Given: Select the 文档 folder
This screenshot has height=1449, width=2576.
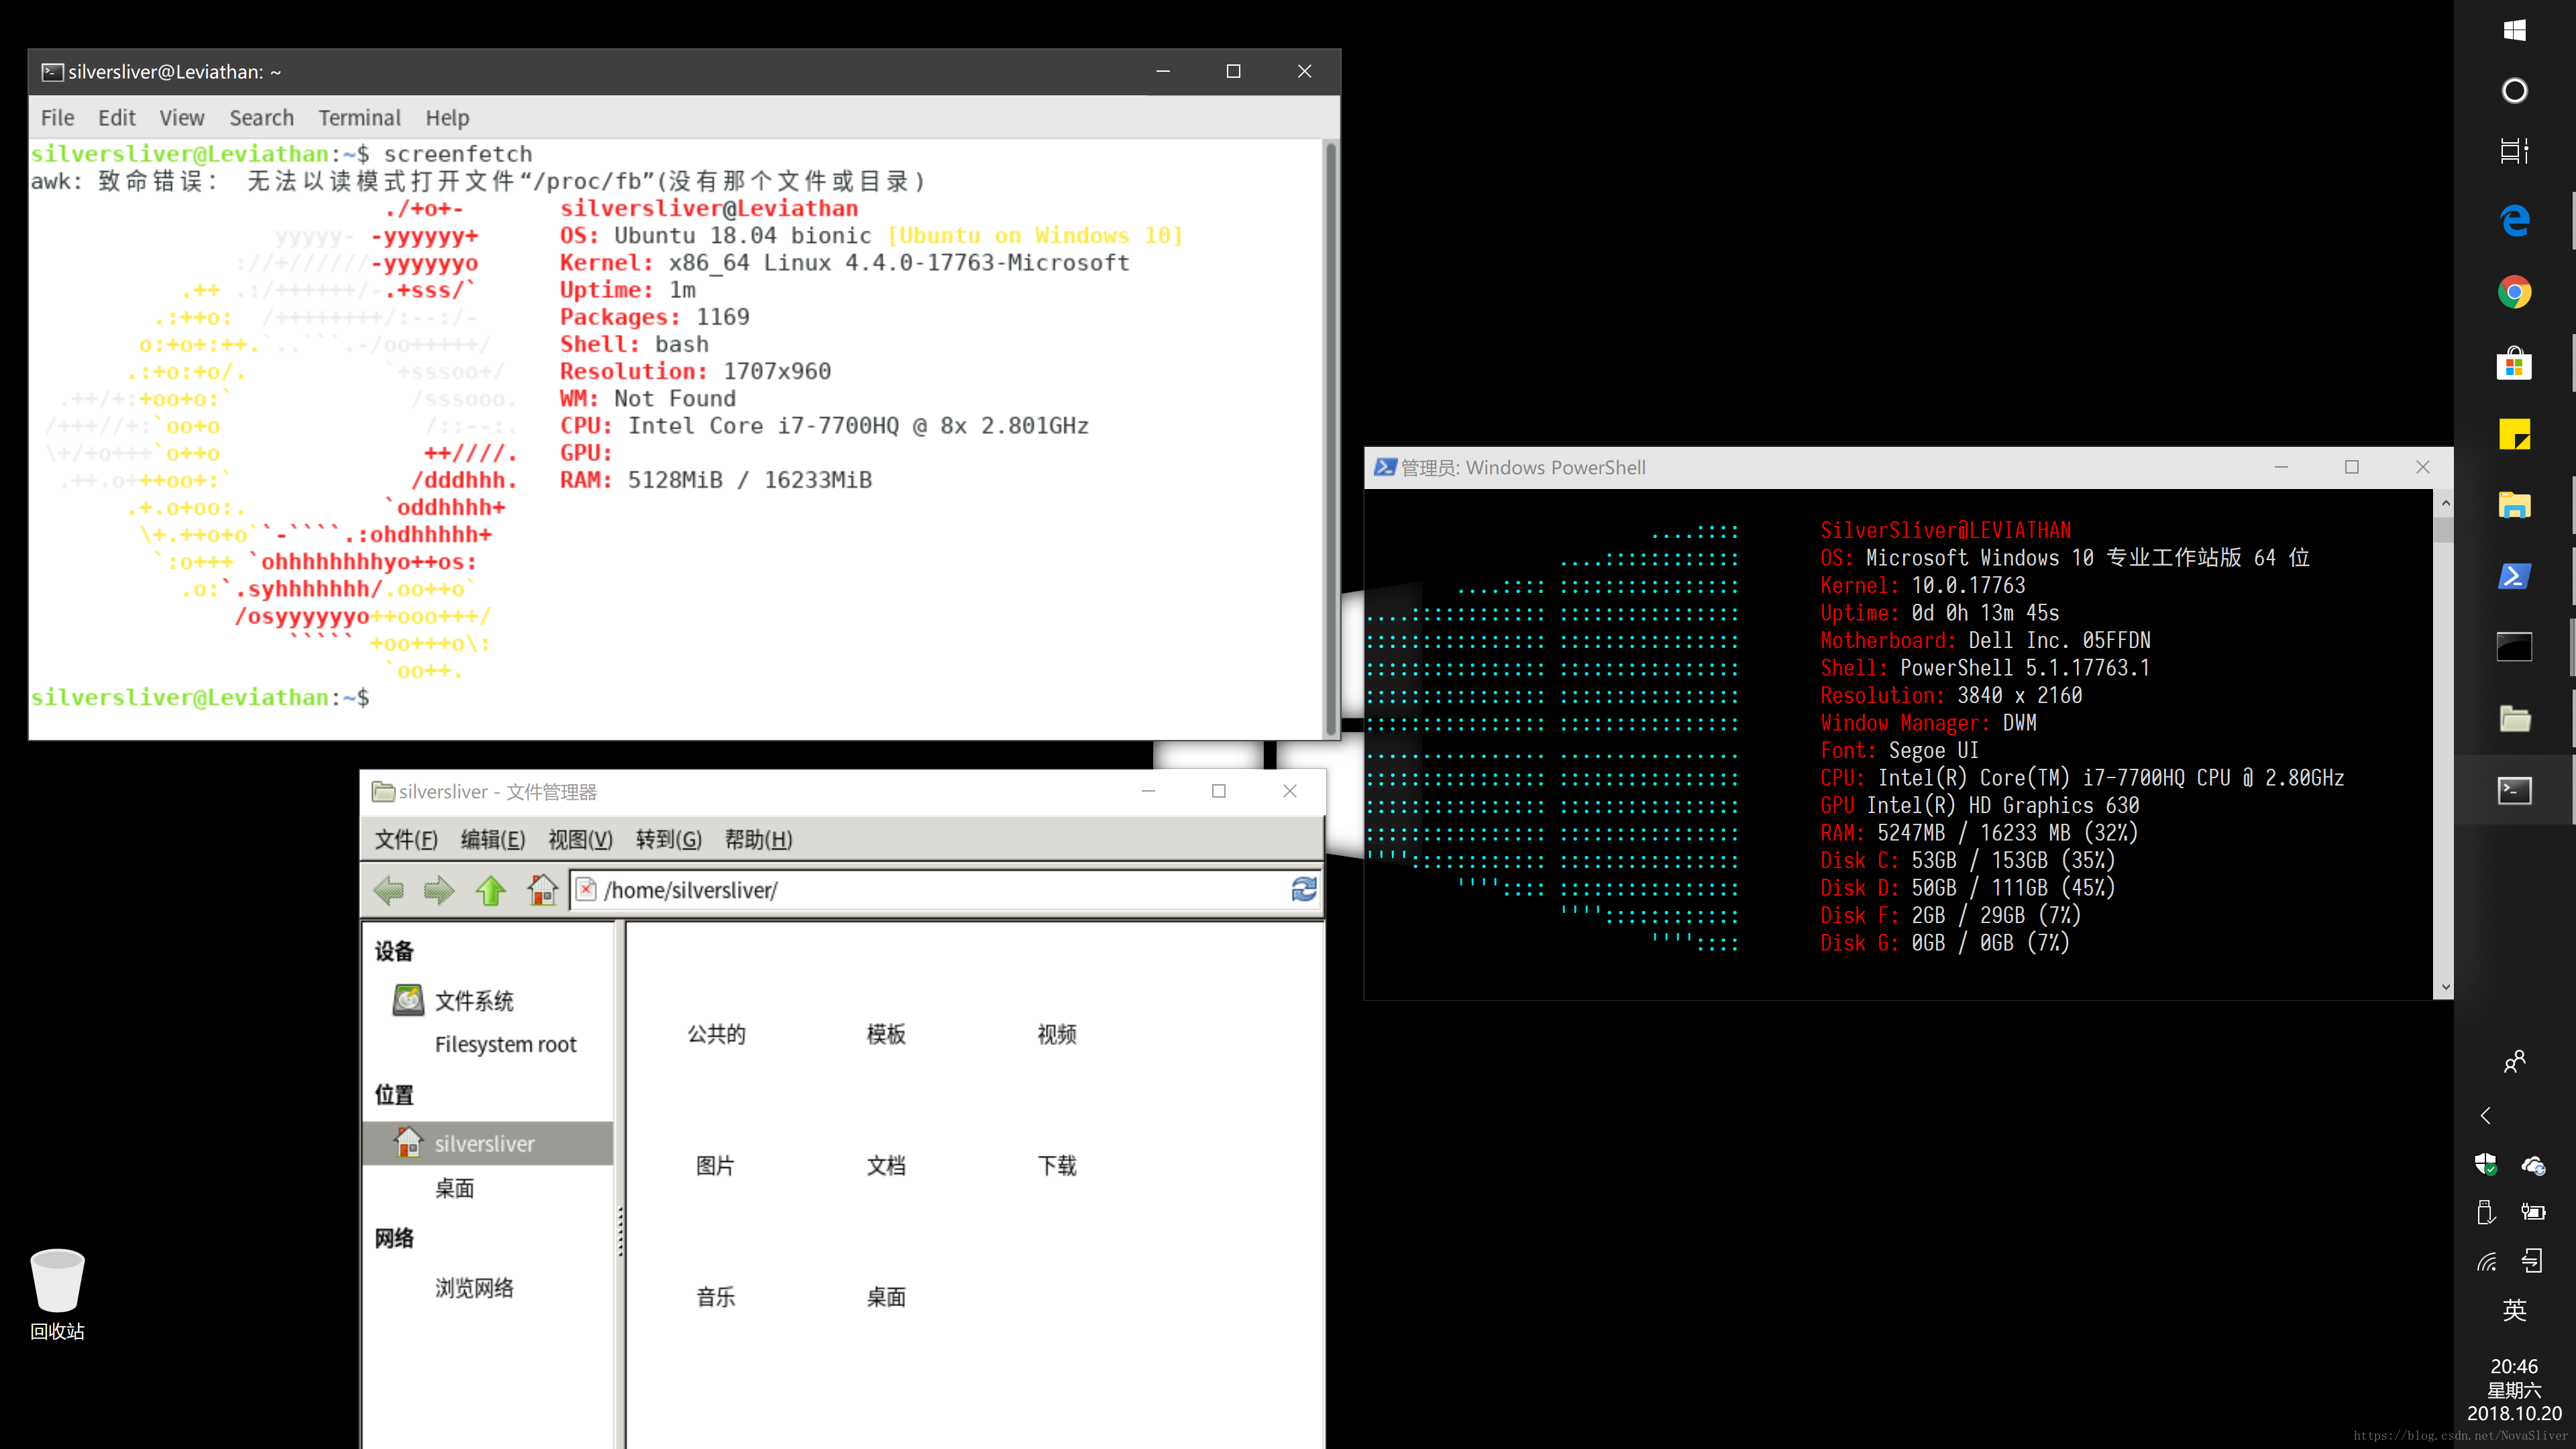Looking at the screenshot, I should (x=886, y=1165).
